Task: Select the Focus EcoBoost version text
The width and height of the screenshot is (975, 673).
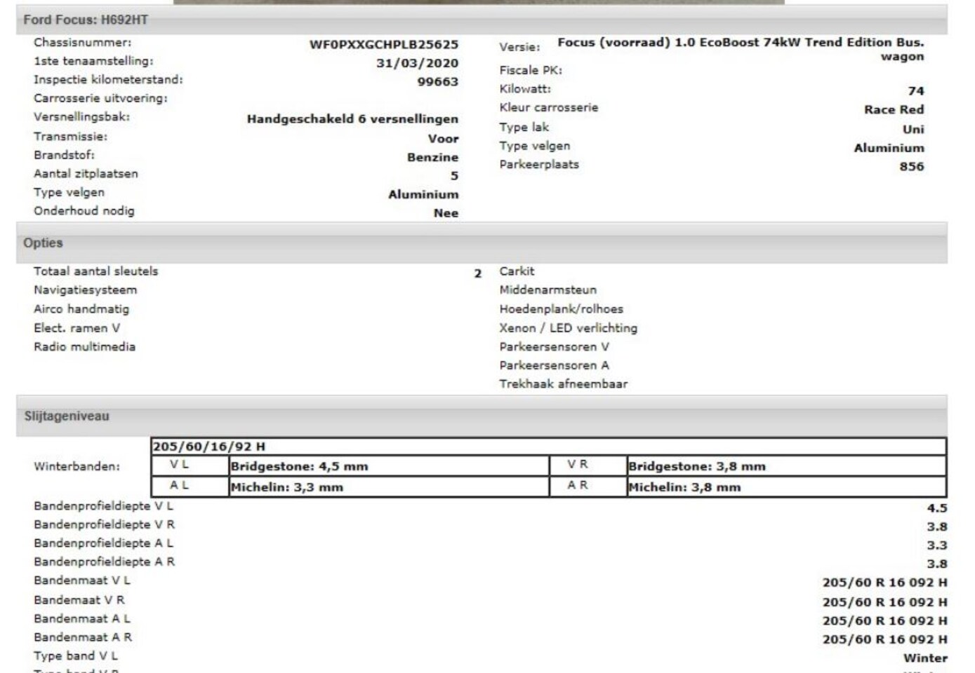Action: click(740, 43)
